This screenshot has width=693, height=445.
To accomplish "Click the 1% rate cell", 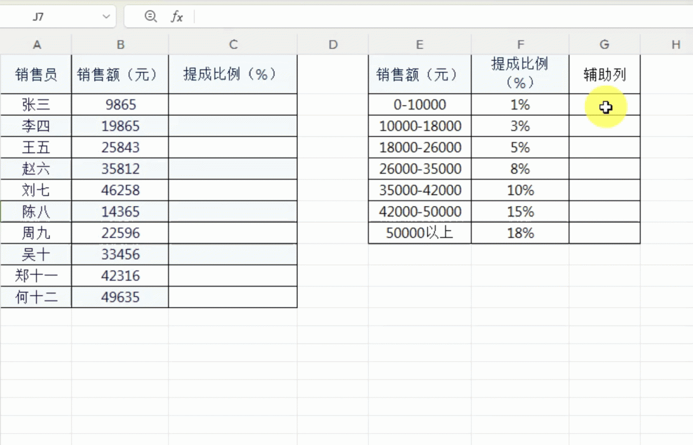I will [520, 104].
